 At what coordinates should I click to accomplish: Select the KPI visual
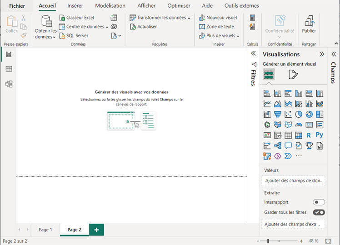tap(267, 135)
